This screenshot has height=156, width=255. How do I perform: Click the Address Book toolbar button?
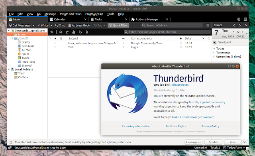[79, 26]
